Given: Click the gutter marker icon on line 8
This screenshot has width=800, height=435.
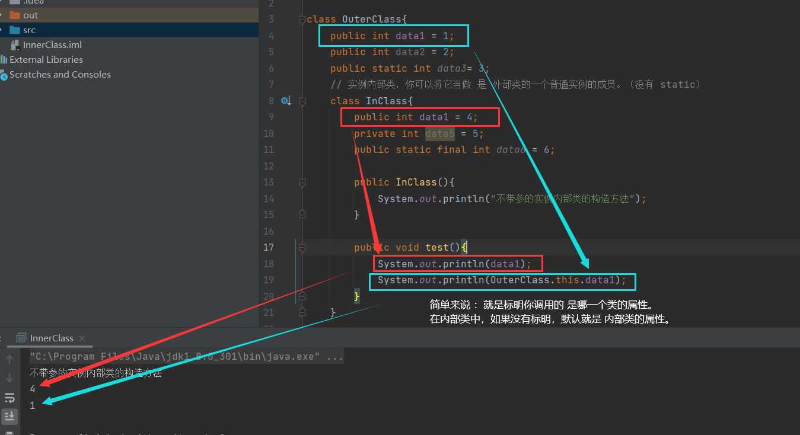Looking at the screenshot, I should [x=286, y=101].
